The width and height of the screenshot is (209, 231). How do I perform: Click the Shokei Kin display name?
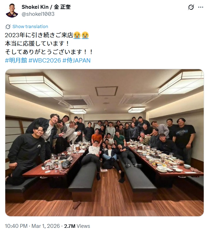pyautogui.click(x=35, y=7)
